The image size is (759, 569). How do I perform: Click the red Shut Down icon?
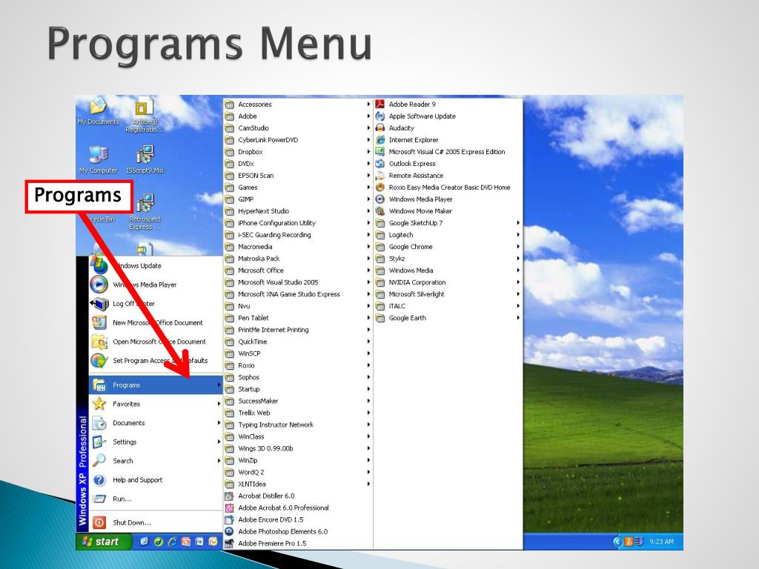pos(99,522)
